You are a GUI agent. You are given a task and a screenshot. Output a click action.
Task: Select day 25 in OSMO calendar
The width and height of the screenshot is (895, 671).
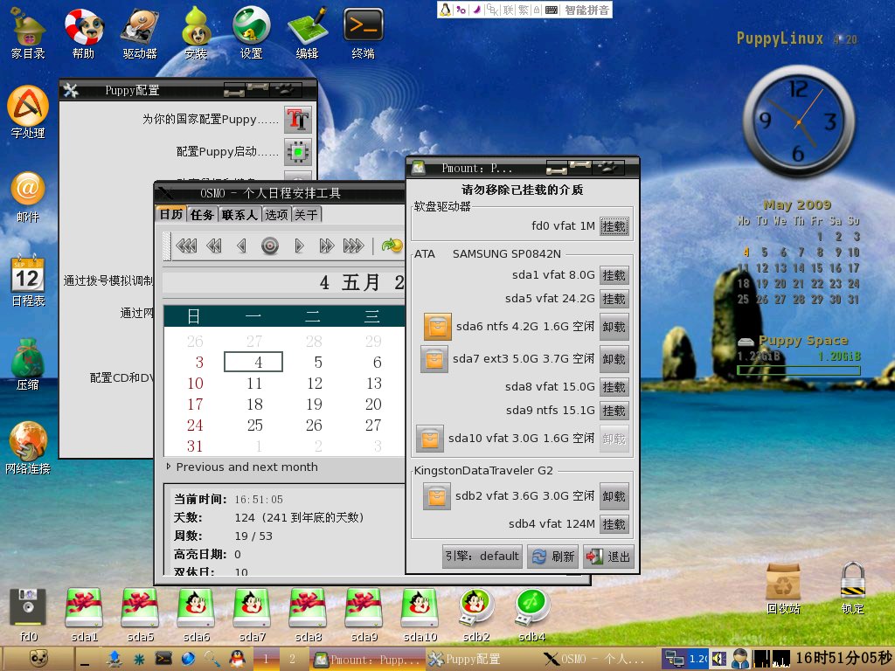pos(254,425)
